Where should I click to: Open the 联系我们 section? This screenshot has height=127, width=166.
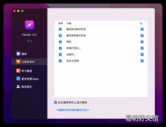point(27,87)
